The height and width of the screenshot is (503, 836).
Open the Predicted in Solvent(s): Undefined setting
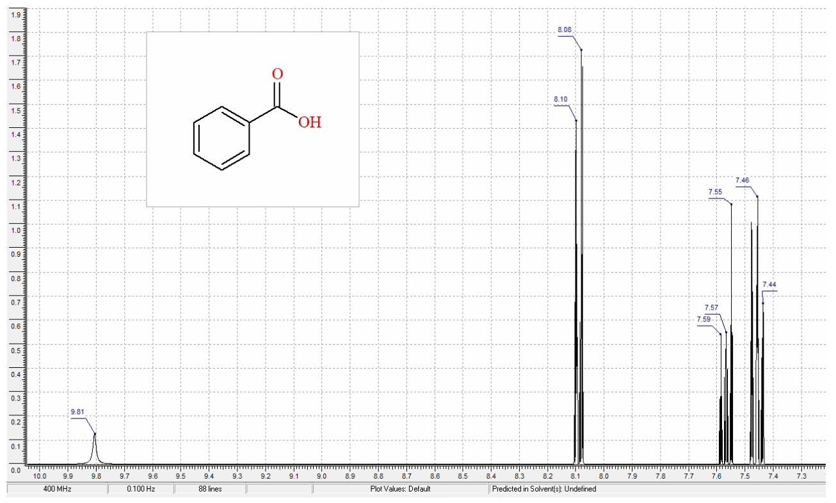point(545,488)
